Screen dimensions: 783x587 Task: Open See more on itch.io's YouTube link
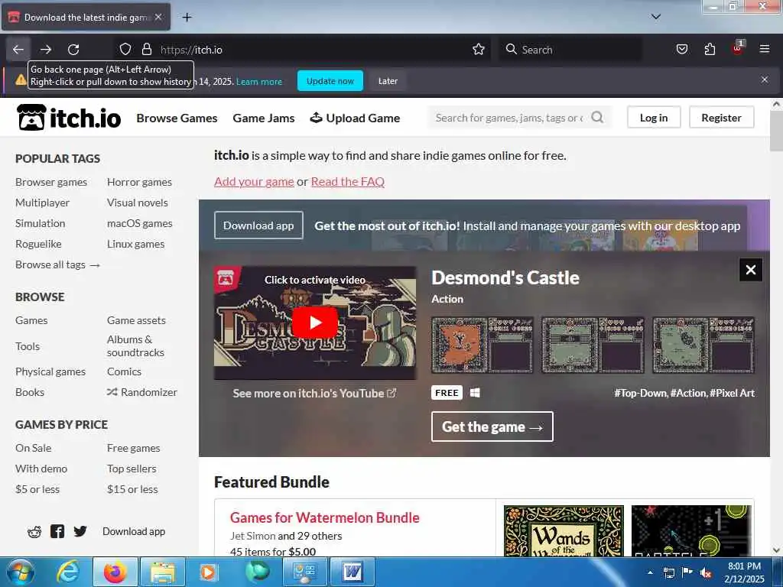click(314, 394)
